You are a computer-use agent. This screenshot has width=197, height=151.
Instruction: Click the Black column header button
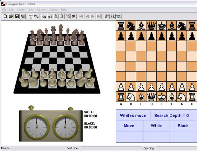coord(183,126)
